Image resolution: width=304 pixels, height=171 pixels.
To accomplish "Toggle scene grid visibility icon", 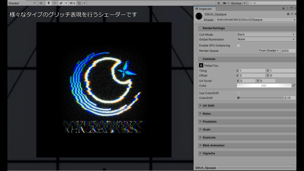I will tap(79, 3).
